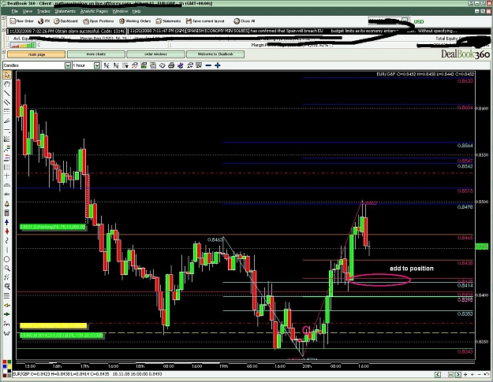Click the blue plus zoom-in icon
The image size is (493, 382).
(x=217, y=65)
